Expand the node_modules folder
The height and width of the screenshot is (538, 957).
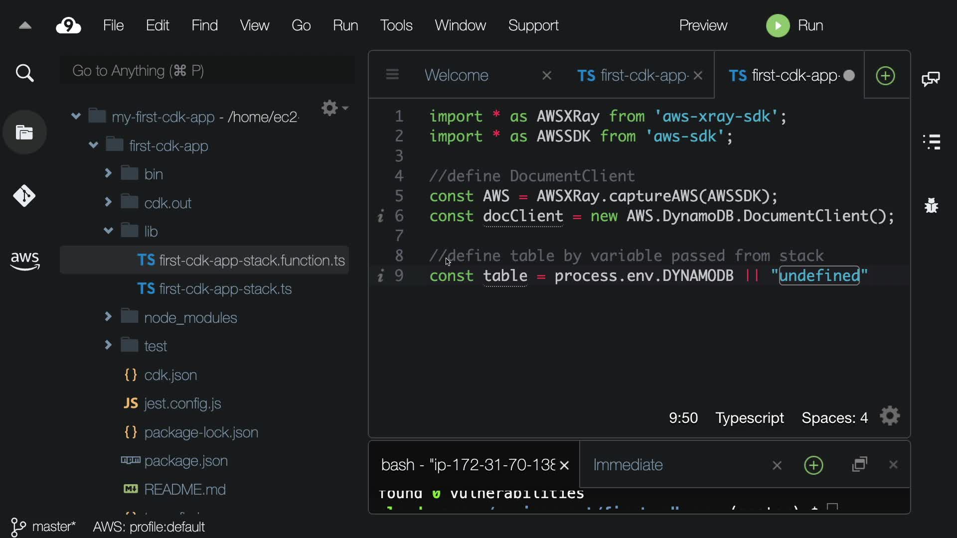tap(108, 317)
